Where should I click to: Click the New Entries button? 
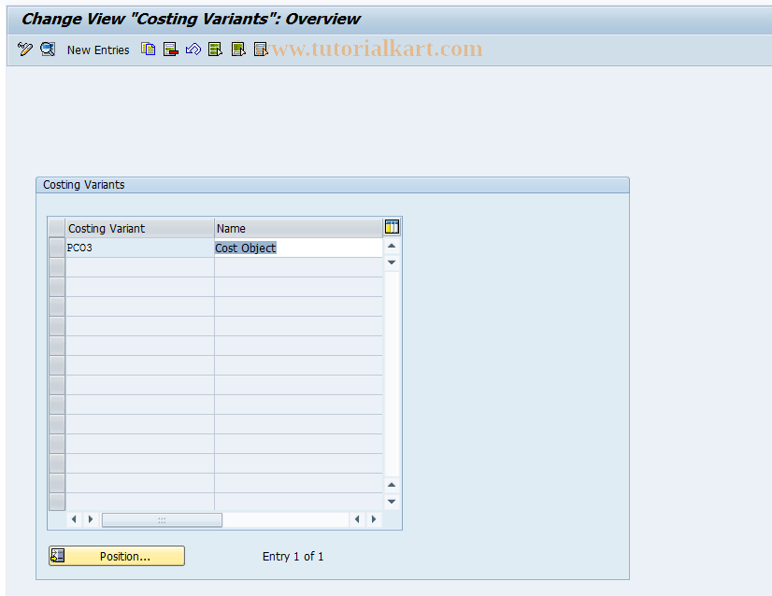pos(97,50)
